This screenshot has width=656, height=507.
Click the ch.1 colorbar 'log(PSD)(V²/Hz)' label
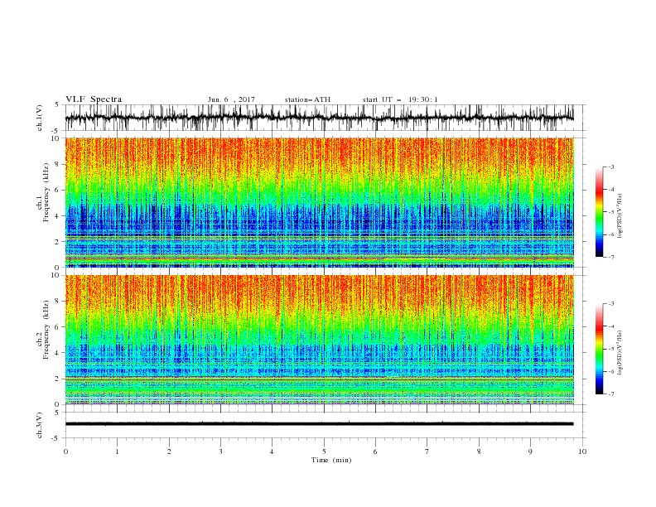click(x=620, y=216)
